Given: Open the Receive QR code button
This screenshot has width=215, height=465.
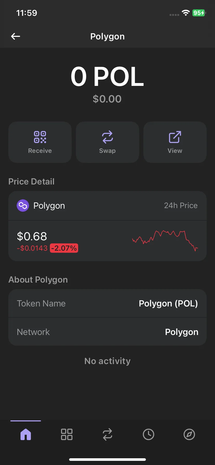Looking at the screenshot, I should pos(40,142).
